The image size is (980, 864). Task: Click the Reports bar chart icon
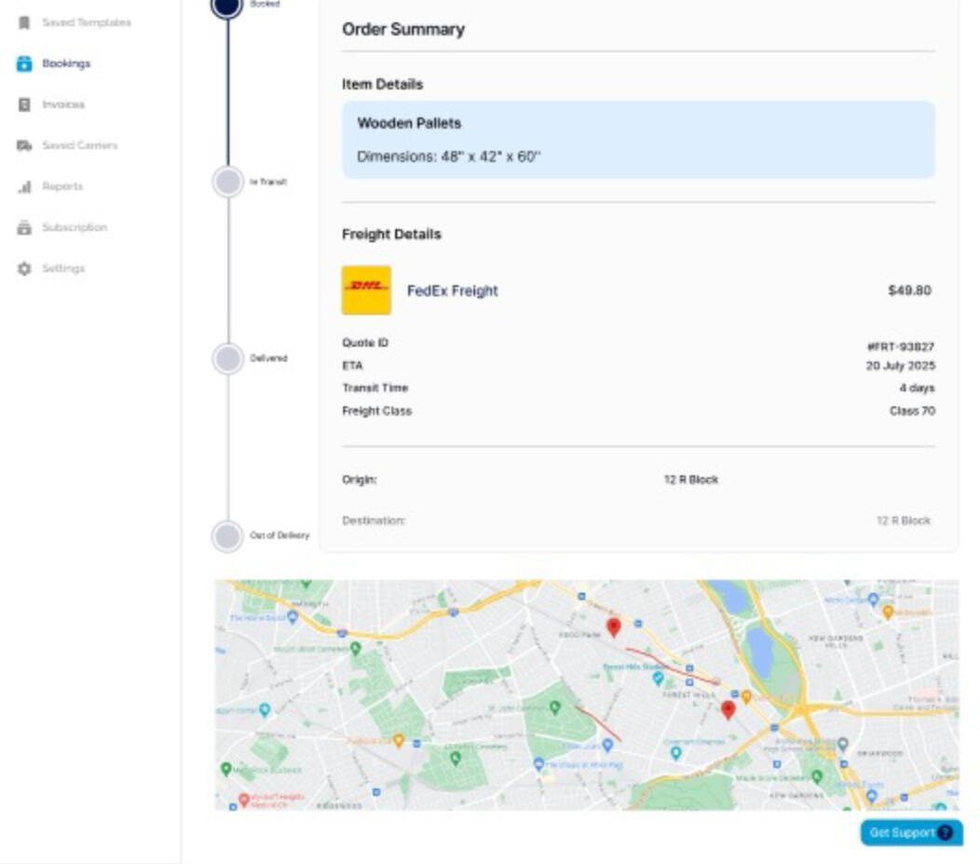pos(24,186)
